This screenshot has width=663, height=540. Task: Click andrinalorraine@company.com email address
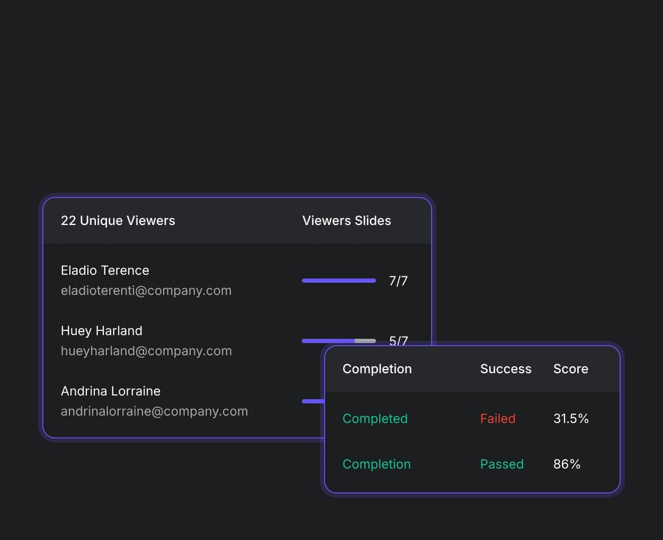click(154, 411)
